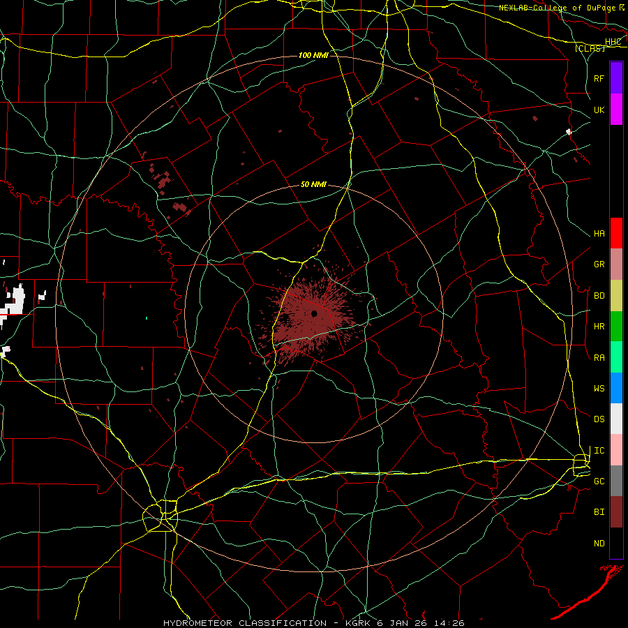Click the BI brown legend swatch

tap(616, 512)
